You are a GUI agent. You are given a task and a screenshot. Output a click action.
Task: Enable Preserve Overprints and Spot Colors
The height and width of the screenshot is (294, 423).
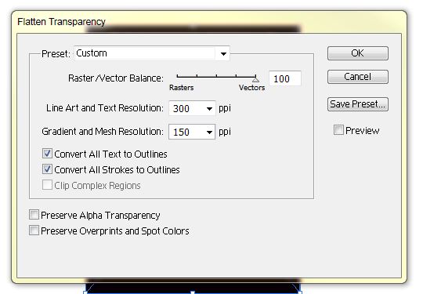[x=34, y=230]
